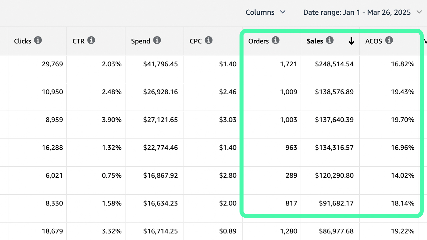Click the Sales header label
This screenshot has height=240, width=427.
point(315,41)
